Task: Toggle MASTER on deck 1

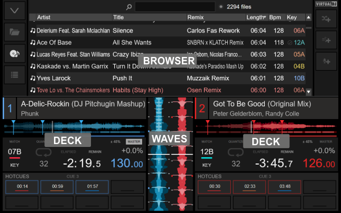Action: (x=134, y=142)
